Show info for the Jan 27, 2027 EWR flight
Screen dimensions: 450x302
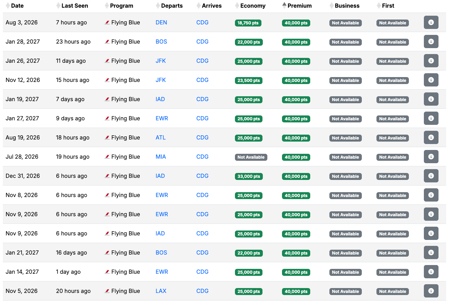pos(431,118)
